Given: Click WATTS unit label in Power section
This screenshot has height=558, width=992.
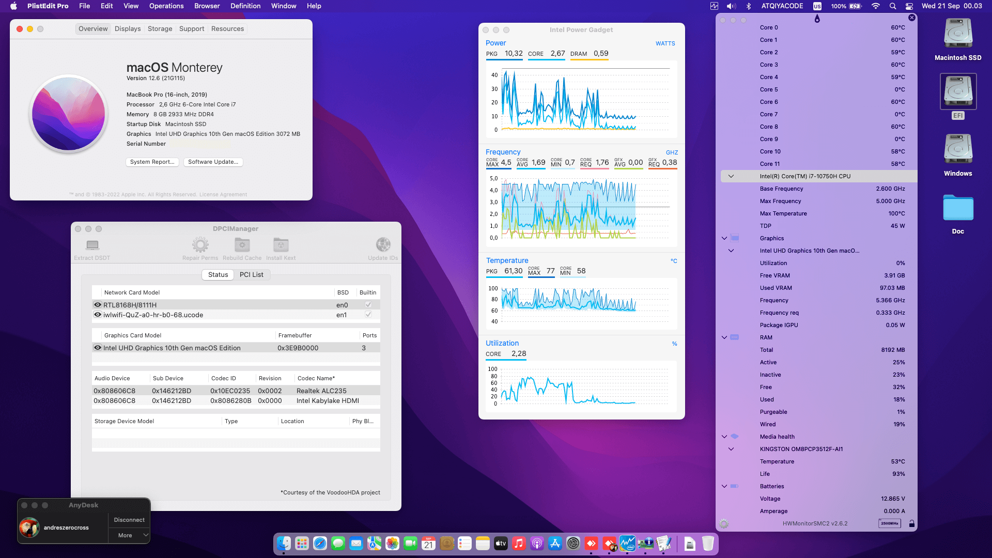Looking at the screenshot, I should [665, 43].
